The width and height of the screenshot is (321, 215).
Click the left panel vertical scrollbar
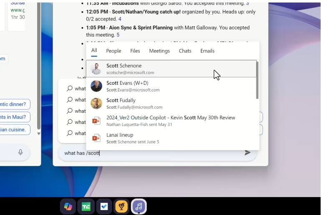pos(39,65)
